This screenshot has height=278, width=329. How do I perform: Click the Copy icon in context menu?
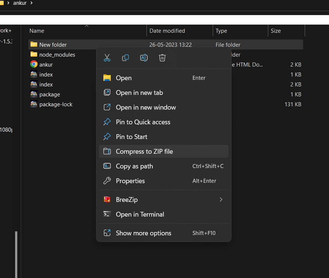pyautogui.click(x=125, y=58)
